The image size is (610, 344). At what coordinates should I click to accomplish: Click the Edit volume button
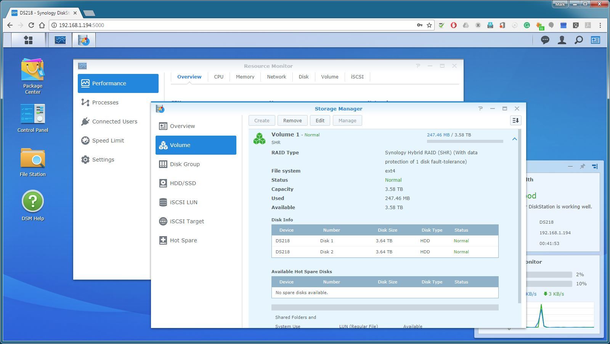(320, 120)
